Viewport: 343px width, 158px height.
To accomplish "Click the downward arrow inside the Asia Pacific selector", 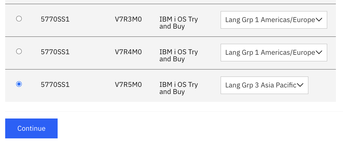I will point(300,85).
